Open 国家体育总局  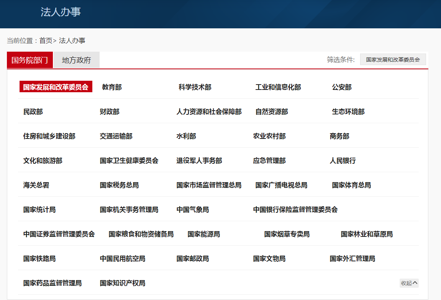coord(352,185)
